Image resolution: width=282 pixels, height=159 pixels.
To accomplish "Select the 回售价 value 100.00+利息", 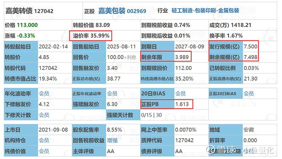I will [122, 57].
